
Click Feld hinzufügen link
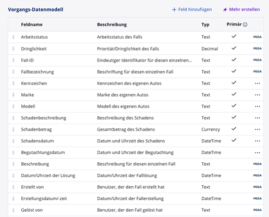192,9
